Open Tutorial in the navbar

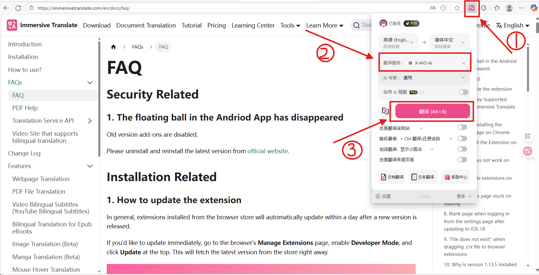point(192,25)
